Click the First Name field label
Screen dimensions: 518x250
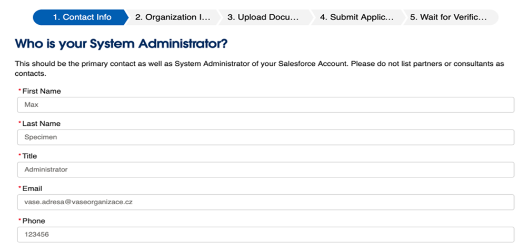[42, 92]
